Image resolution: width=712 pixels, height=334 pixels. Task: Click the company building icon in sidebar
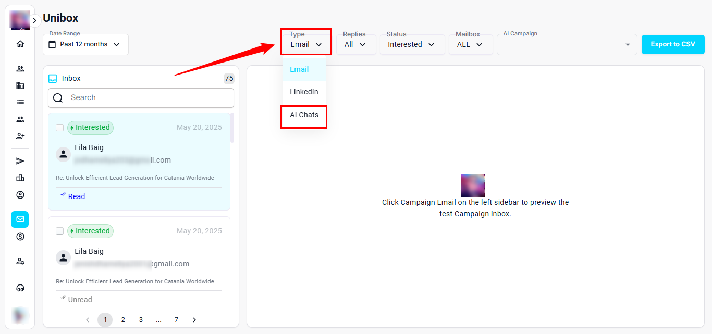[x=20, y=85]
